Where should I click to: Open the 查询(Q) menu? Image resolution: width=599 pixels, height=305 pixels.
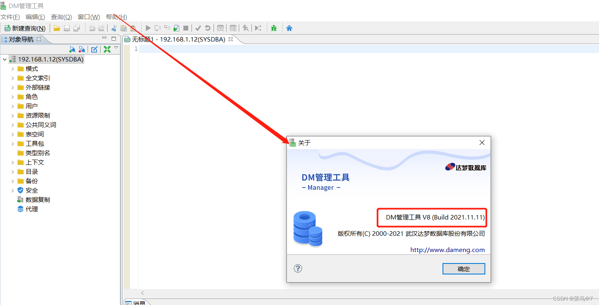tap(62, 17)
